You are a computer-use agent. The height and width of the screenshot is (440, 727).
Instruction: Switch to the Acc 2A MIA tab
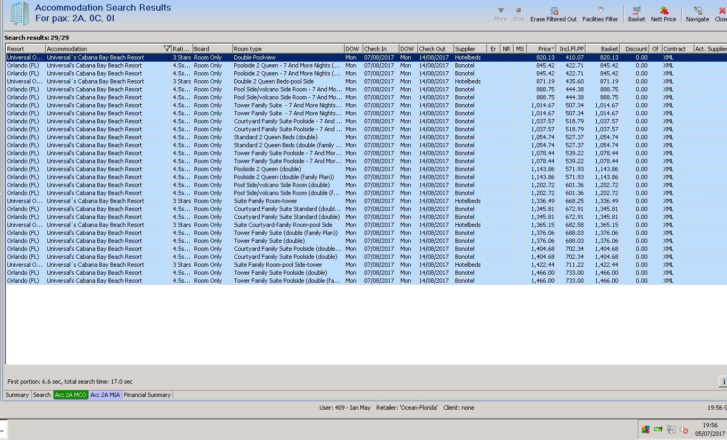[x=105, y=395]
